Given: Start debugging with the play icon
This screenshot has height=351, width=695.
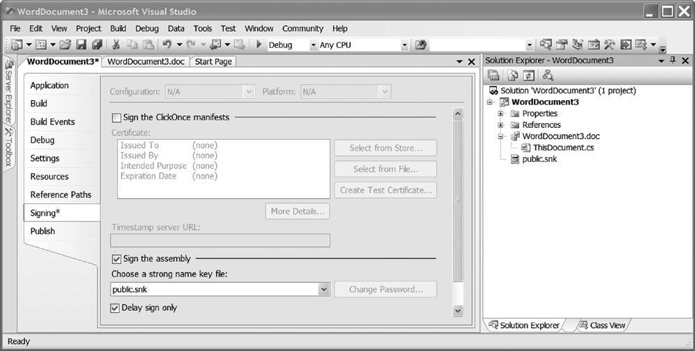Looking at the screenshot, I should [x=259, y=44].
